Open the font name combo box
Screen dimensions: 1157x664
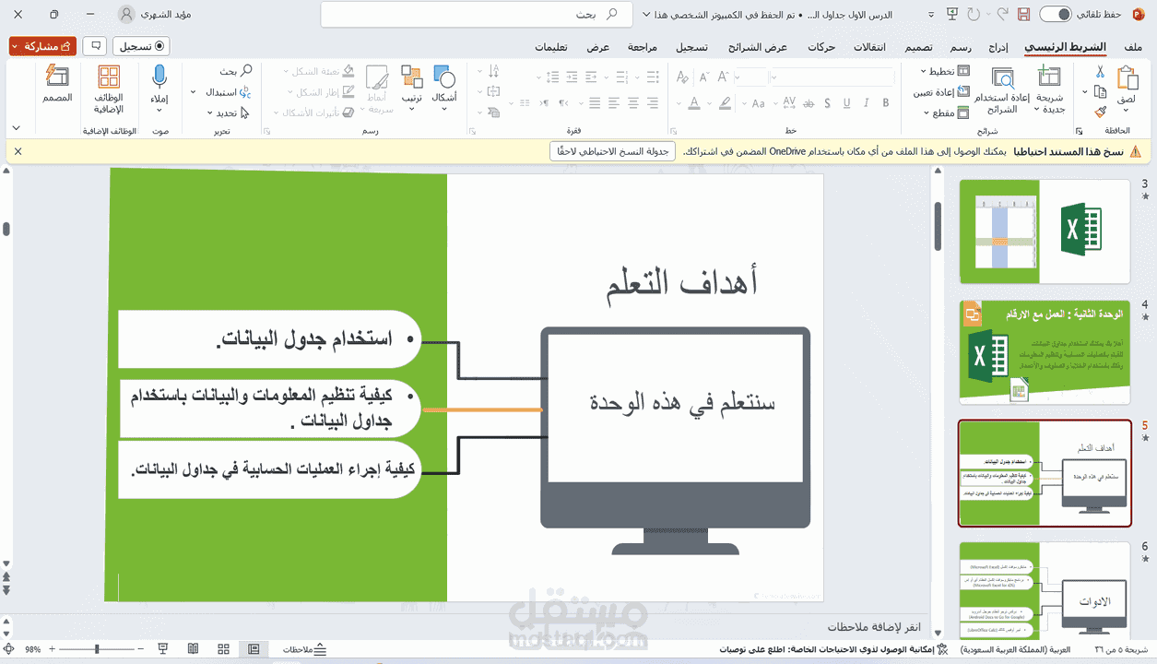tap(832, 77)
